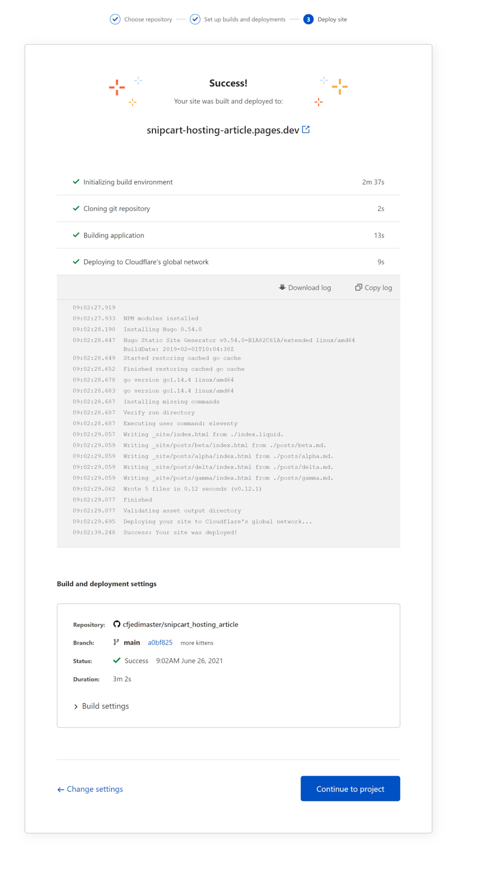Click log line 'Installing Hugo 0.54.0'
Viewport: 479px width, 870px height.
click(163, 329)
